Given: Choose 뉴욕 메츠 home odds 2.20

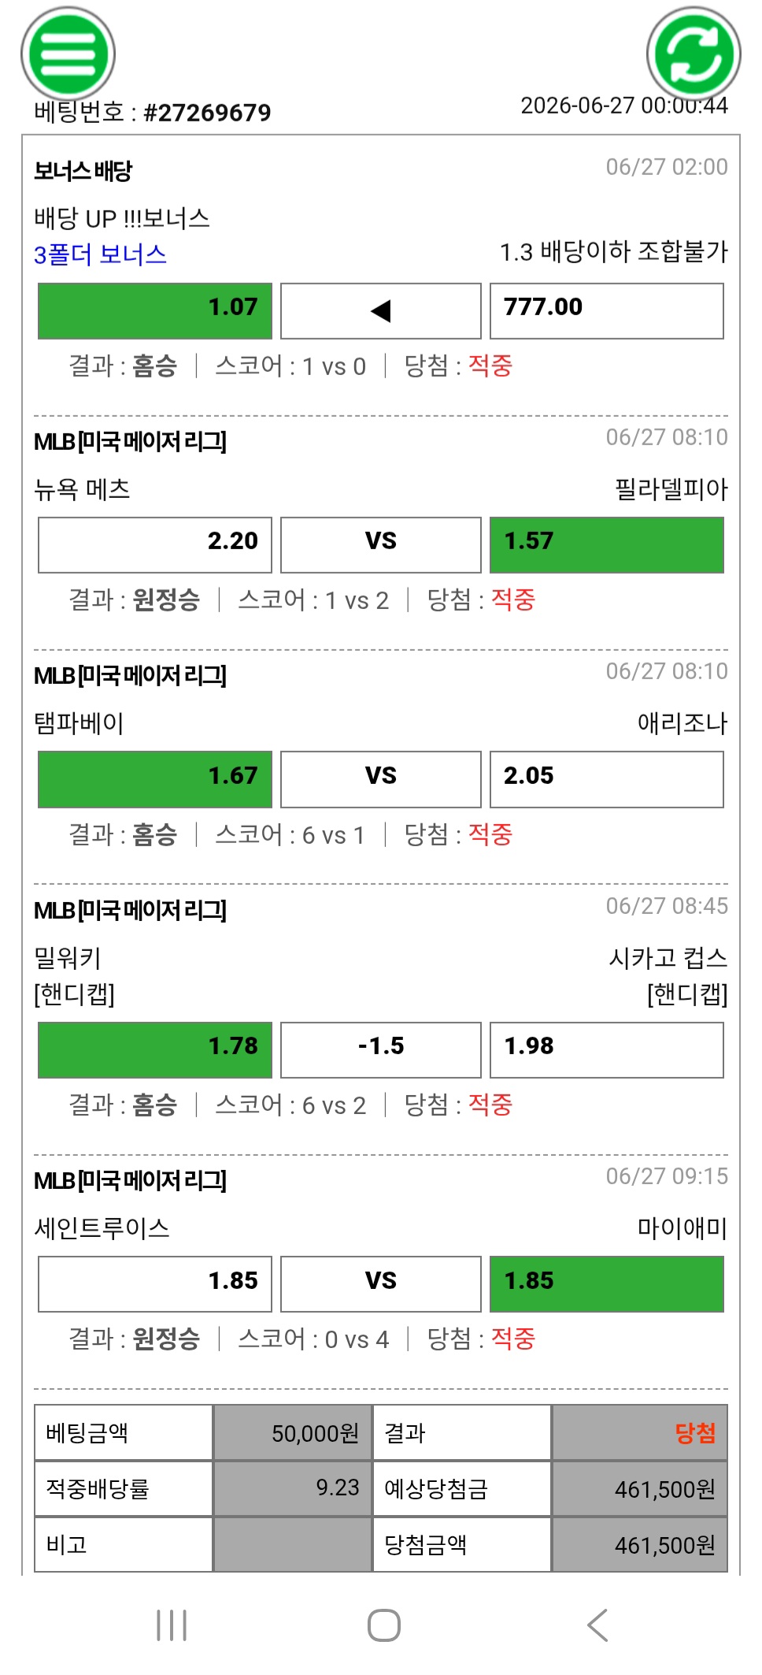Looking at the screenshot, I should 155,545.
